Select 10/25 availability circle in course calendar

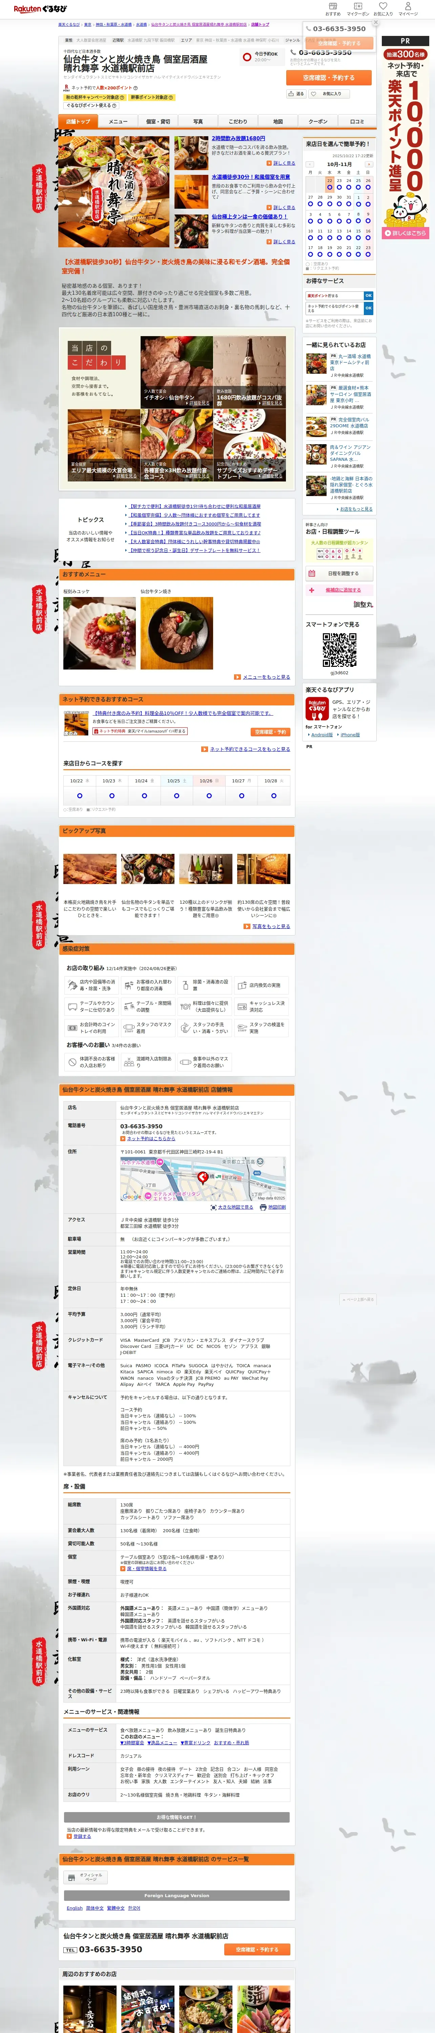click(x=176, y=796)
